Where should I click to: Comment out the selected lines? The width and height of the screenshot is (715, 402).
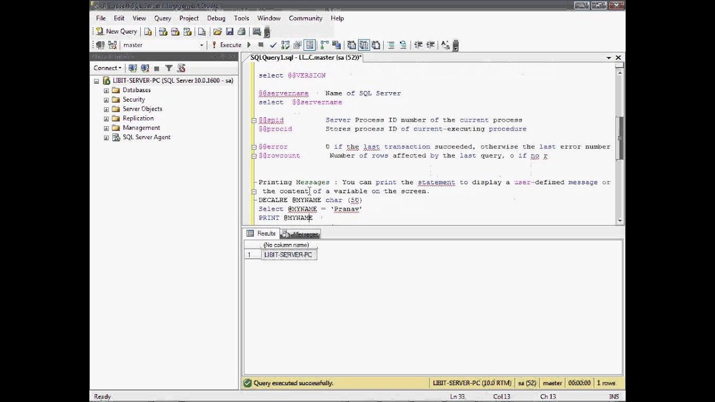(391, 45)
